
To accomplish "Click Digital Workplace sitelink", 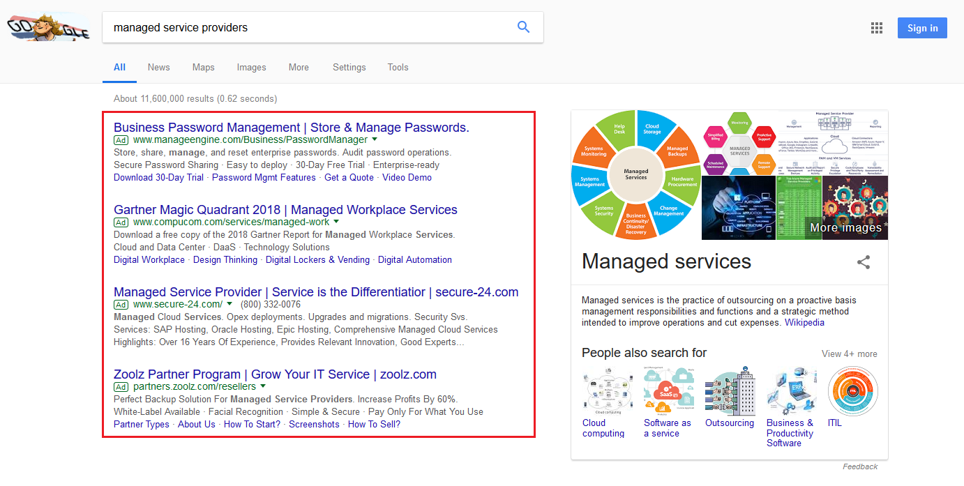I will 149,260.
